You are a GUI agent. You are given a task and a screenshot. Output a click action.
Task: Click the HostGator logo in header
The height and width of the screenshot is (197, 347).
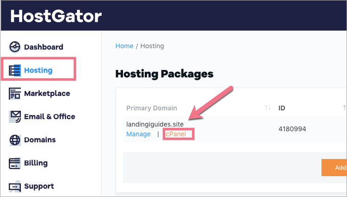coord(56,16)
